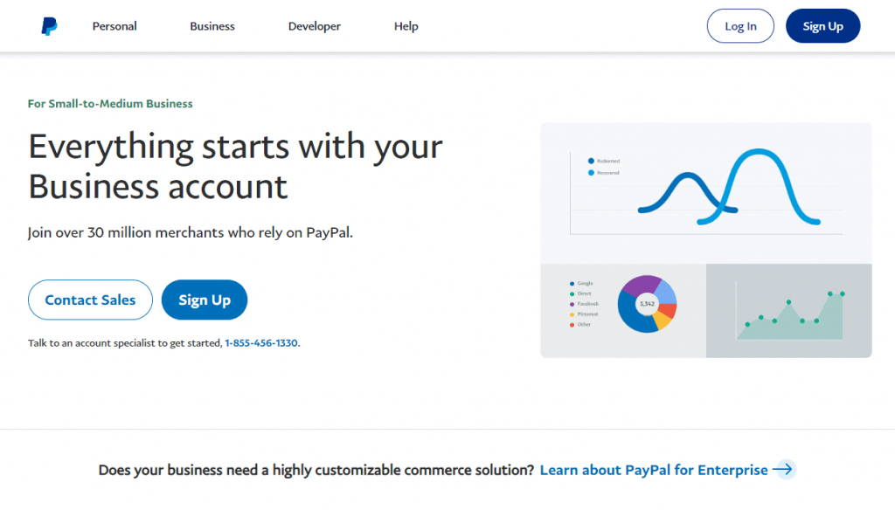Click the green area chart thumbnail
This screenshot has width=895, height=510.
click(789, 311)
